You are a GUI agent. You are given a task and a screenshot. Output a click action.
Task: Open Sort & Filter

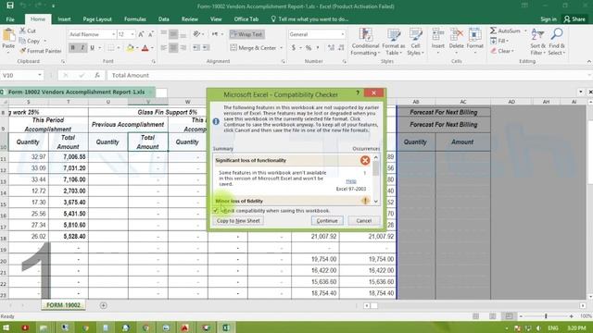[537, 42]
